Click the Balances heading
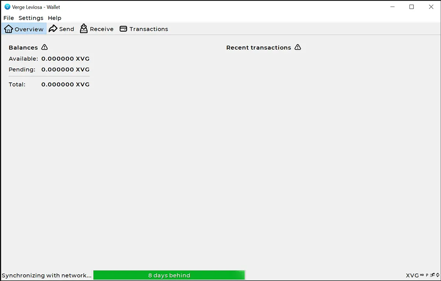 (x=23, y=47)
